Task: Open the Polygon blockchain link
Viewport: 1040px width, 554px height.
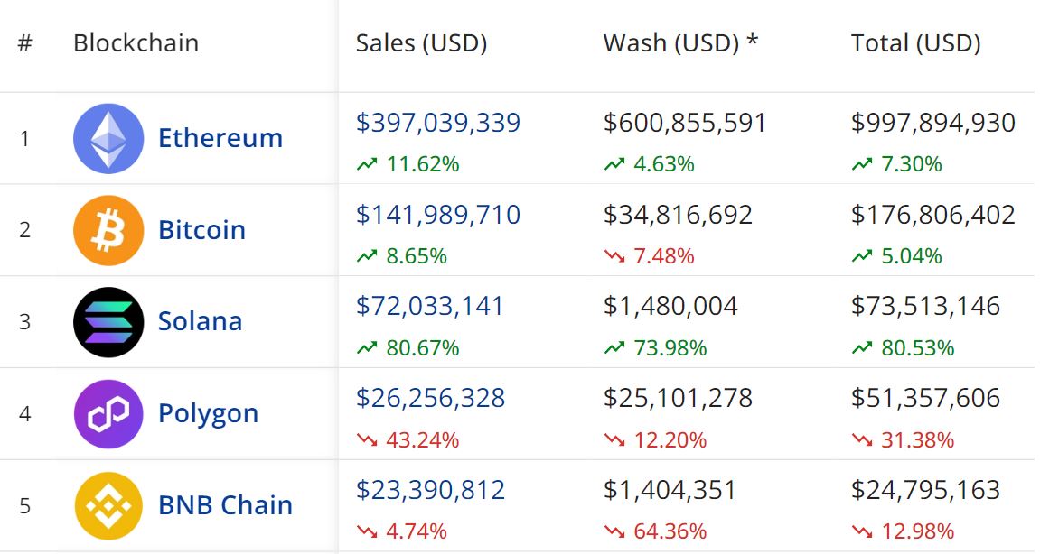Action: pos(208,414)
